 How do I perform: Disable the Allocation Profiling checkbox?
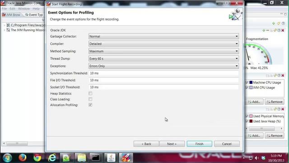click(x=90, y=105)
